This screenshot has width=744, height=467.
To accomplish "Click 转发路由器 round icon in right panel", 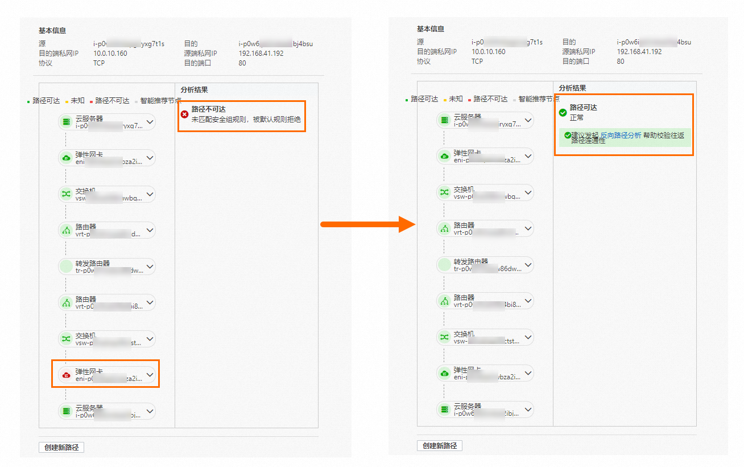I will coord(444,265).
